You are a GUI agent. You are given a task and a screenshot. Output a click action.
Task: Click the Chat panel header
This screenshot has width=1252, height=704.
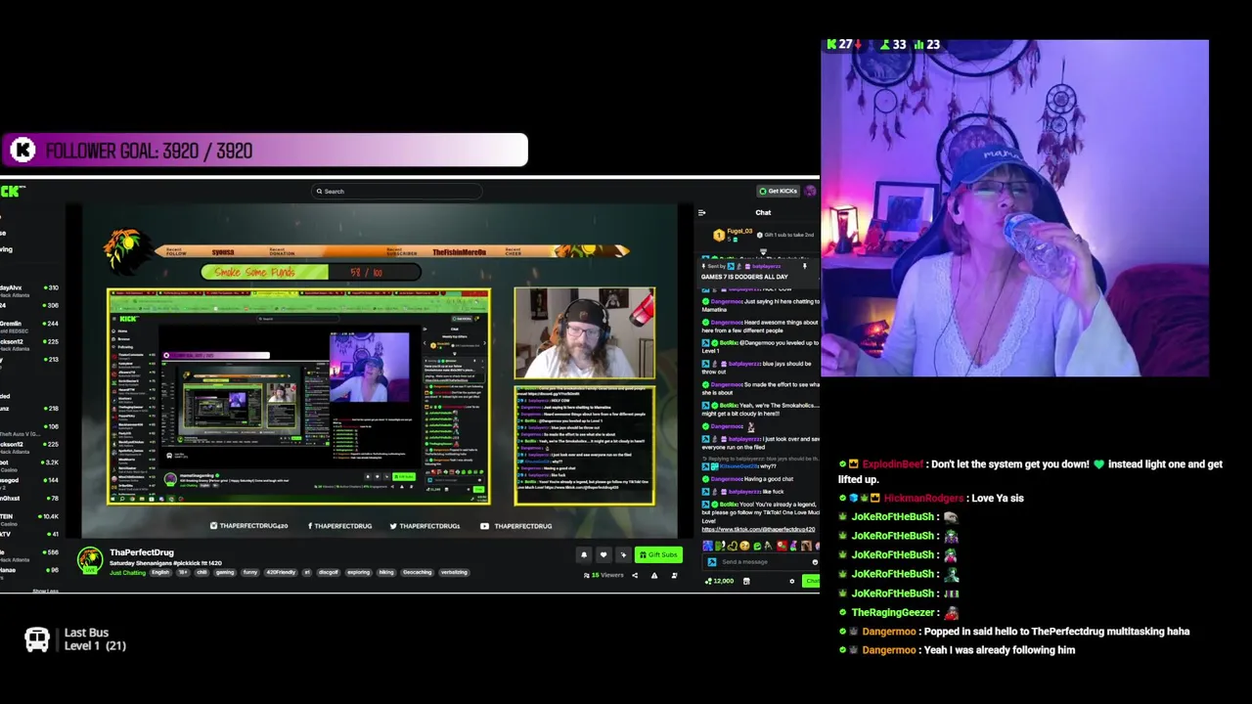coord(763,212)
